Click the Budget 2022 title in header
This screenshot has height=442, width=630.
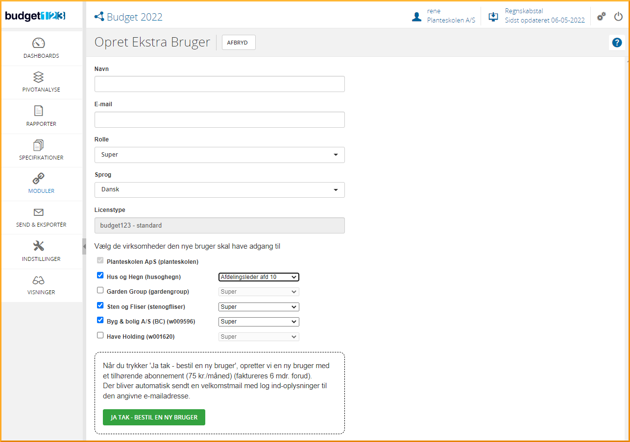(134, 17)
